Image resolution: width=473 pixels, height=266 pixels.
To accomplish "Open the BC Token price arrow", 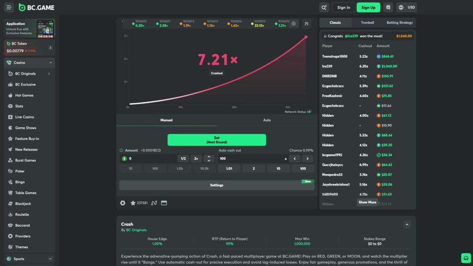I will click(50, 48).
